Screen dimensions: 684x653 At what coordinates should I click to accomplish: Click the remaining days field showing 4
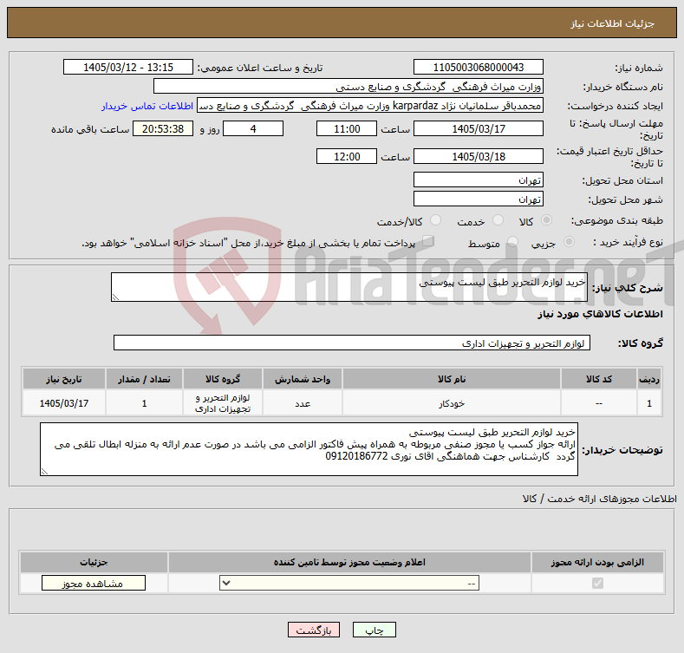click(x=253, y=128)
